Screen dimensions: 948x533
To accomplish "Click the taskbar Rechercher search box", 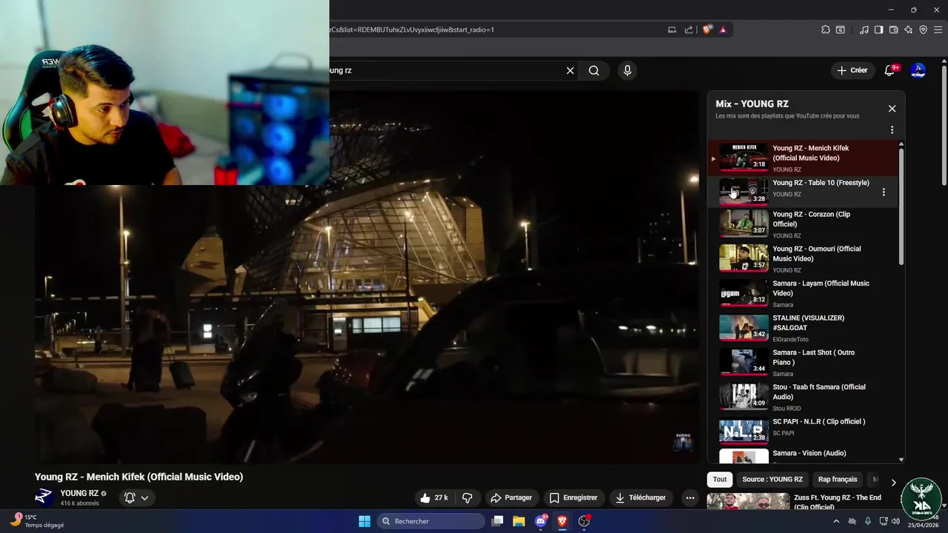I will pos(430,521).
